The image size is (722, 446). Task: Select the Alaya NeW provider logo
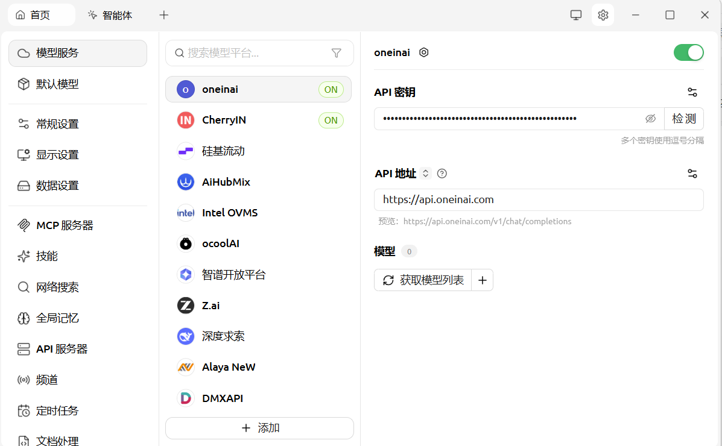(x=186, y=367)
